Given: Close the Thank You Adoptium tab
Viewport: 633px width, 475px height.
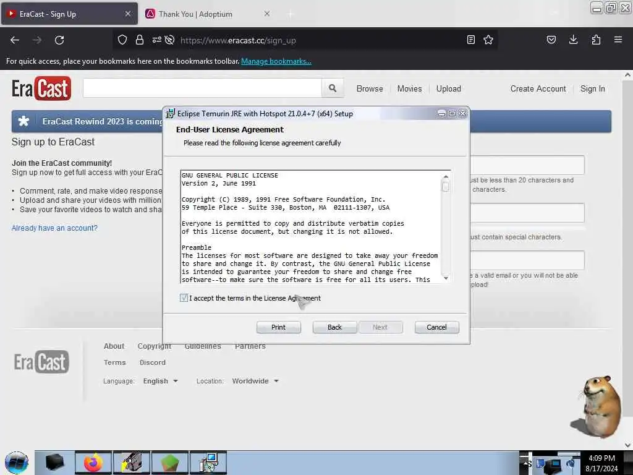Looking at the screenshot, I should 267,14.
